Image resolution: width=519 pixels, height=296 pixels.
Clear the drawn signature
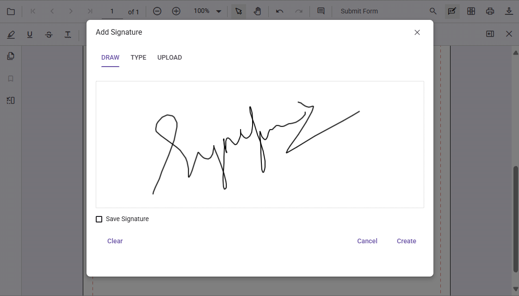tap(115, 241)
